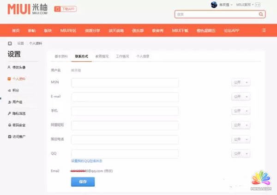Open the QQ privacy dropdown
This screenshot has height=195, width=277.
241,154
